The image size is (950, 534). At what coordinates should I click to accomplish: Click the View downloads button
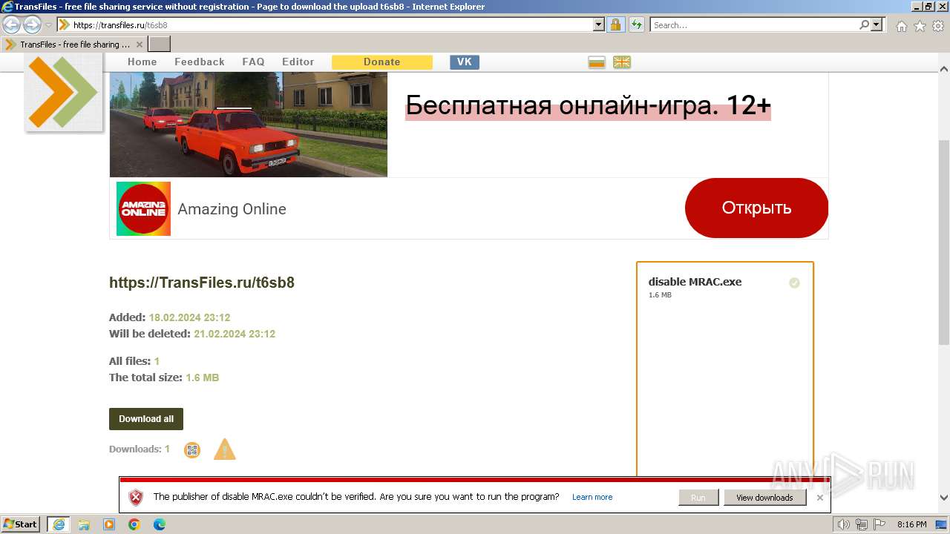764,498
